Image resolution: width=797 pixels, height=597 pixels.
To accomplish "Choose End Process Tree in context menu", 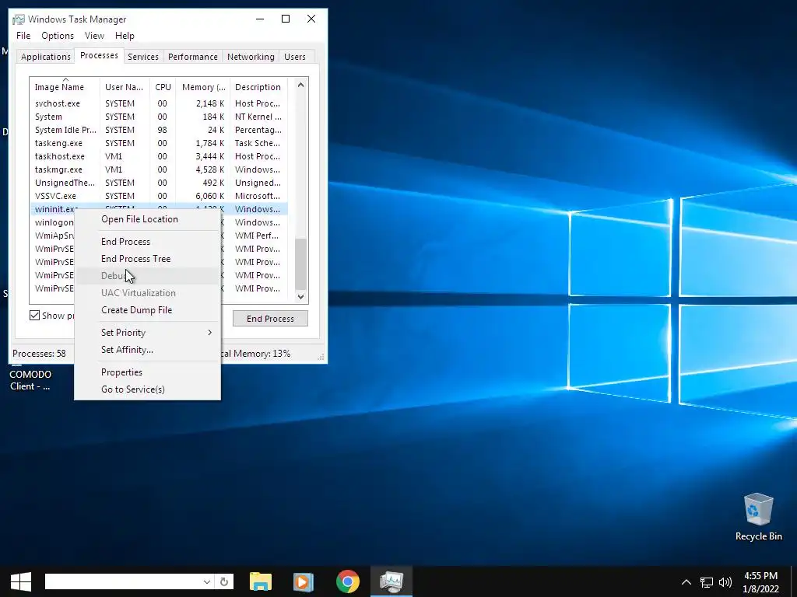I will coord(147,259).
